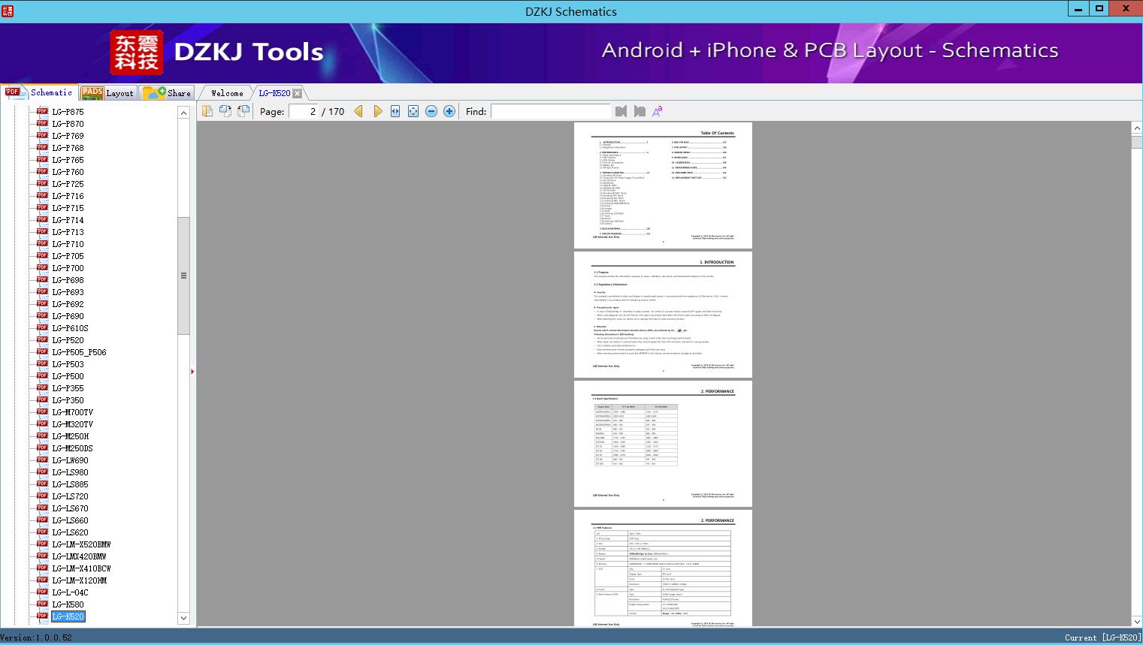Open LG-LMX420BMW schematic
Viewport: 1143px width, 645px height.
[79, 556]
